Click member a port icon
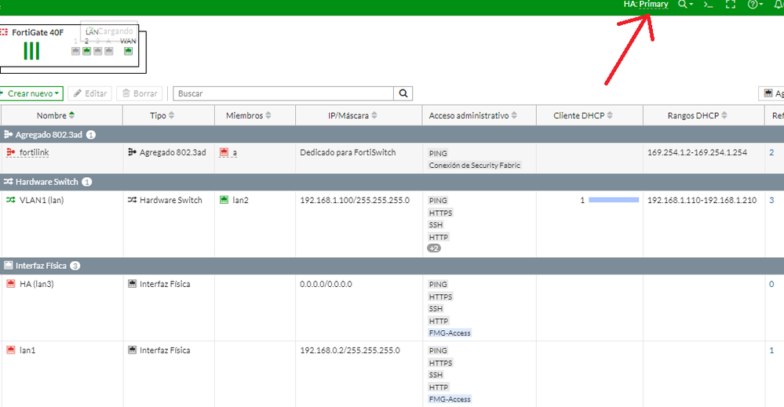The width and height of the screenshot is (784, 407). pos(224,152)
